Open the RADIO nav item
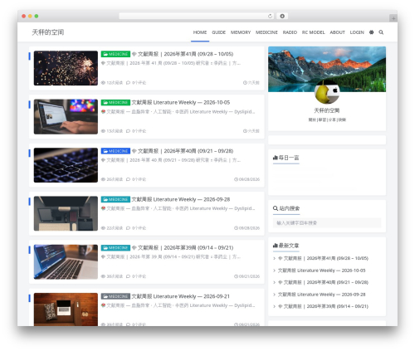Viewport: 415px width, 351px height. [290, 32]
